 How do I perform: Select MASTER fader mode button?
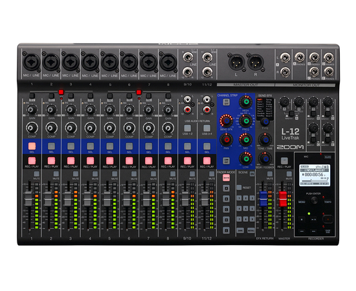click(226, 178)
